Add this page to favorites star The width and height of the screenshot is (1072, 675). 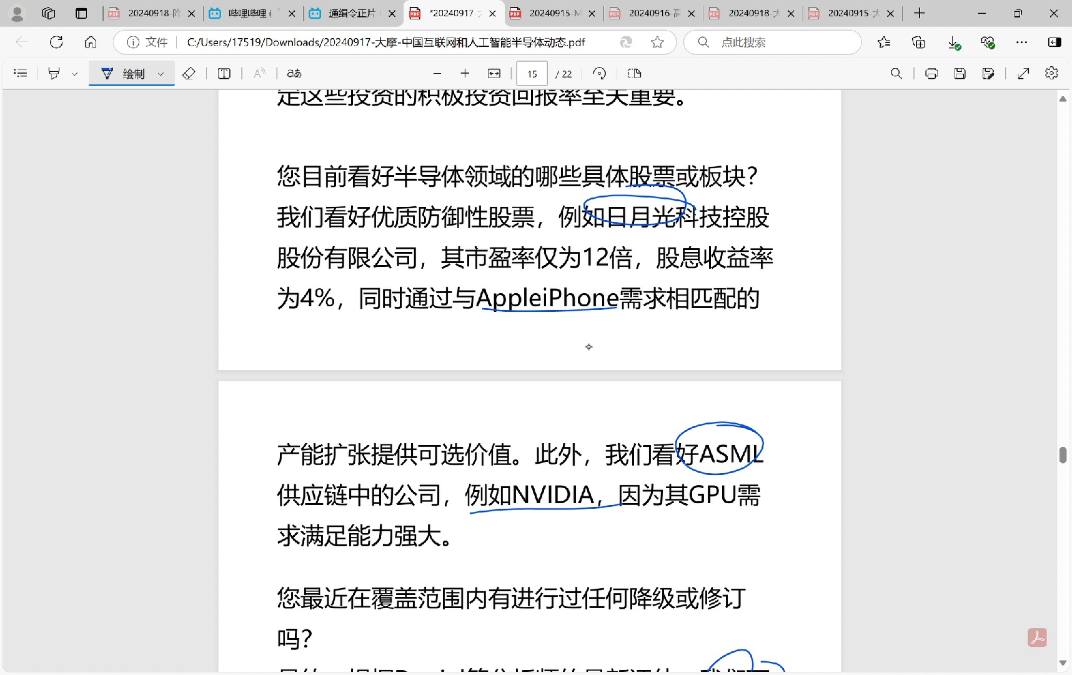[x=657, y=42]
